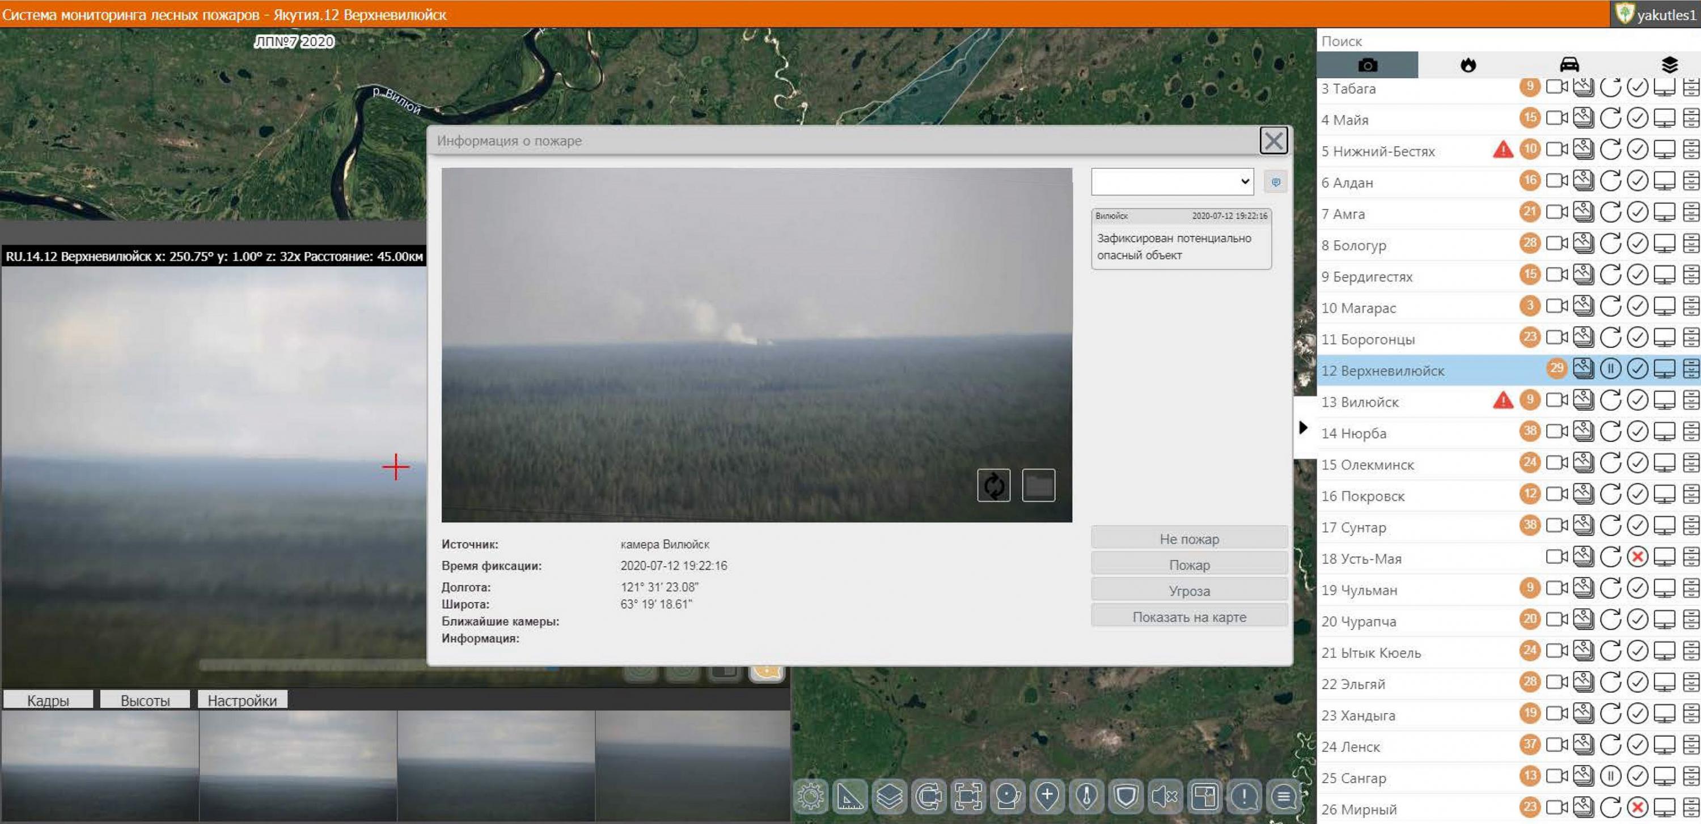This screenshot has width=1701, height=824.
Task: Click the thermometer pin icon
Action: pos(1086,797)
